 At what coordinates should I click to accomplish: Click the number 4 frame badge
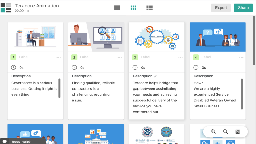point(196,57)
